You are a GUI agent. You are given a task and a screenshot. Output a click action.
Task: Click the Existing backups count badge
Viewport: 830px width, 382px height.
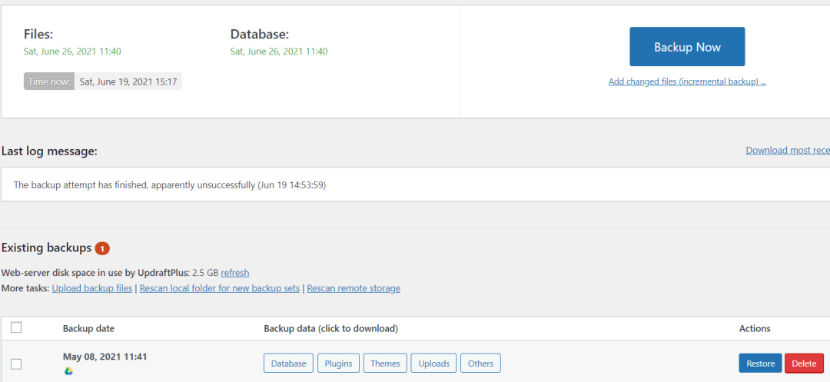coord(102,248)
